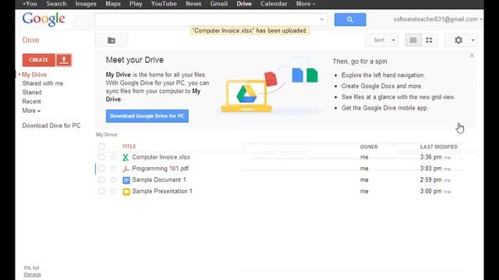The image size is (499, 280).
Task: Click Download Drive for PC sidebar link
Action: [51, 126]
